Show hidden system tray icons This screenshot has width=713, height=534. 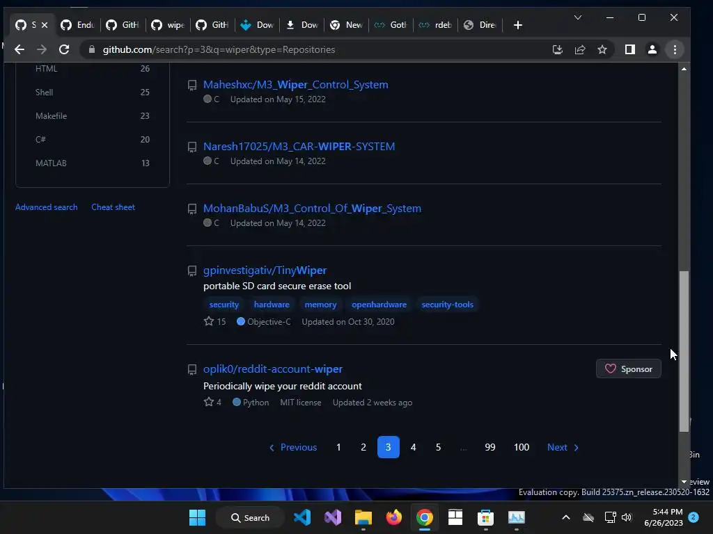pyautogui.click(x=565, y=517)
